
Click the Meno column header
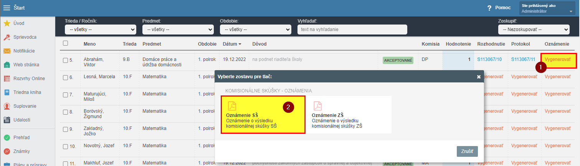90,44
